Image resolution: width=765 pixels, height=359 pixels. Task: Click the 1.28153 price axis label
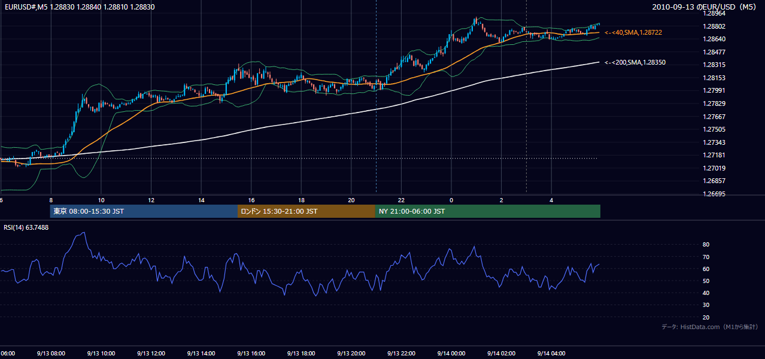click(714, 78)
